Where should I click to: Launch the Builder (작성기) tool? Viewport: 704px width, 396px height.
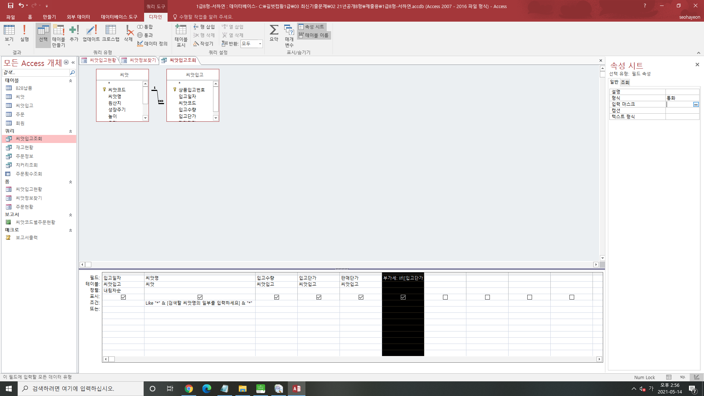203,44
